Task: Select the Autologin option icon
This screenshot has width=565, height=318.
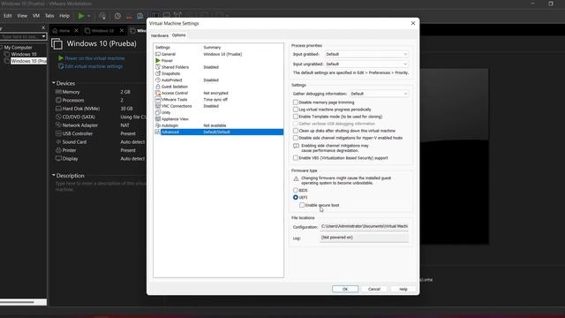Action: click(157, 125)
